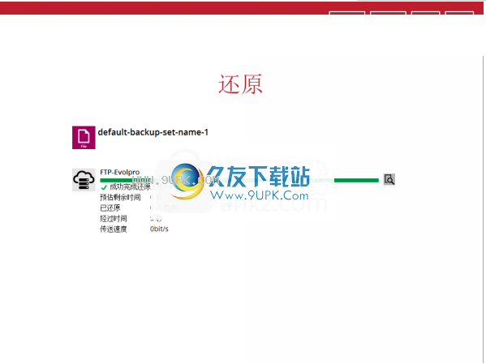Viewport: 486px width, 364px height.
Task: Click the 成功完成还原 status text
Action: pyautogui.click(x=130, y=186)
